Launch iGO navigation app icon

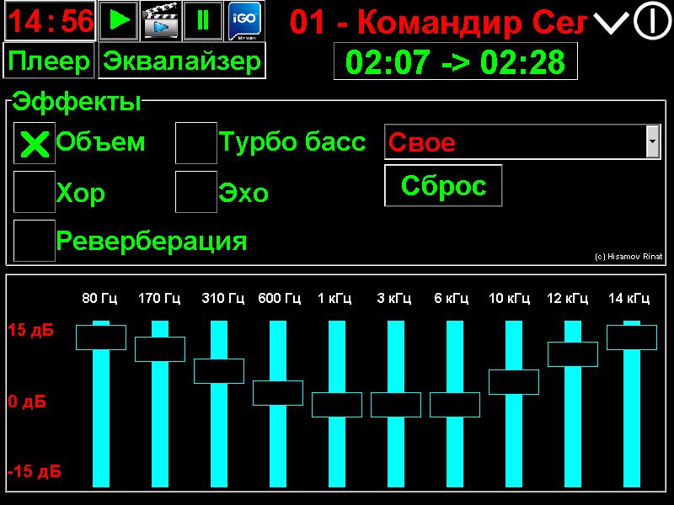(244, 20)
